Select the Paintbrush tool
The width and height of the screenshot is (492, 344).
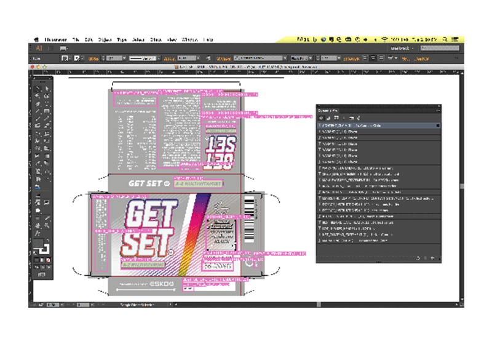point(38,119)
